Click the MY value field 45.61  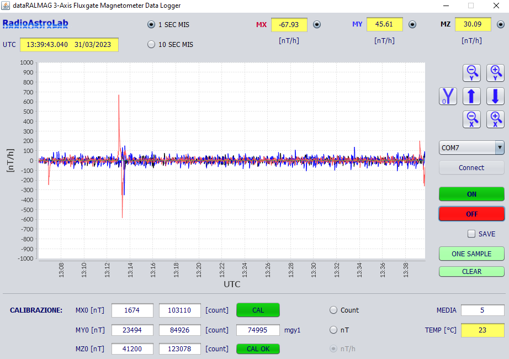pyautogui.click(x=384, y=24)
